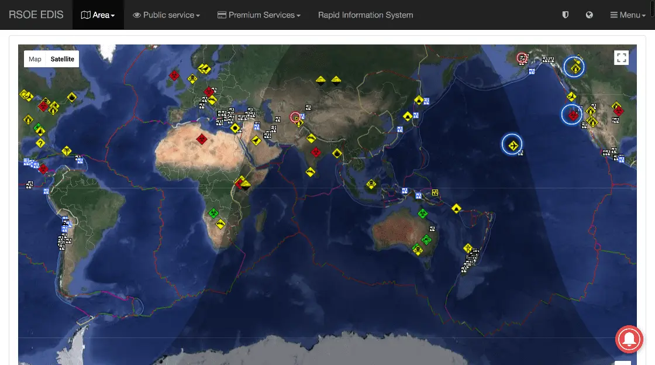Expand the Premium Services dropdown

point(258,15)
